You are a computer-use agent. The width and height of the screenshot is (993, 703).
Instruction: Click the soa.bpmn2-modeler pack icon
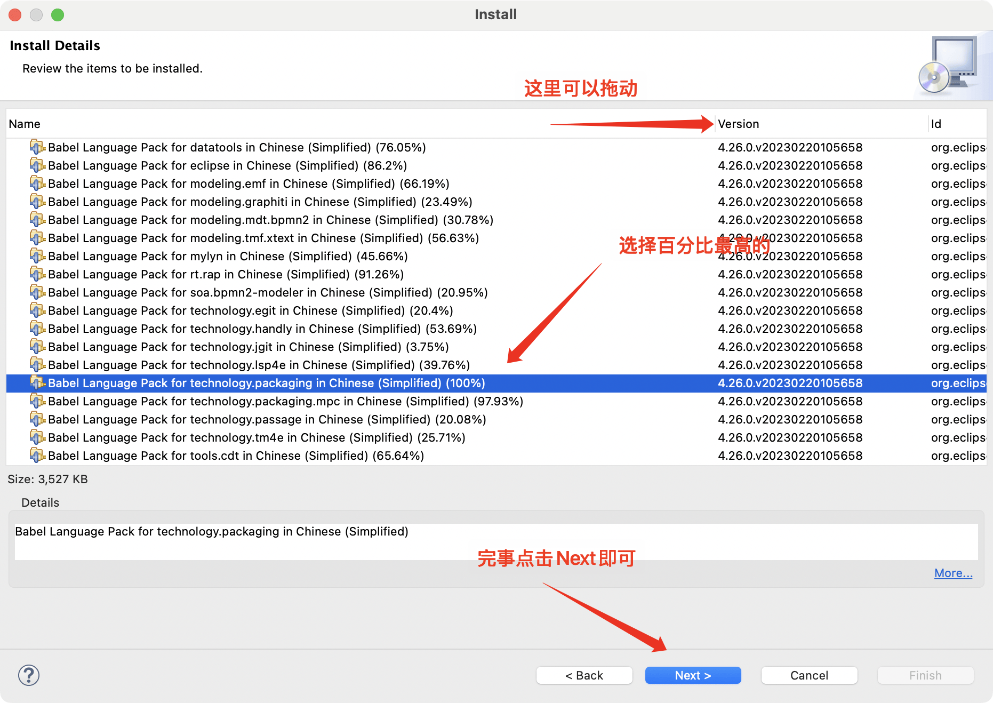point(37,292)
